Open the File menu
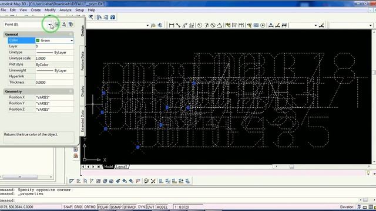376x211 pixels. pyautogui.click(x=3, y=10)
